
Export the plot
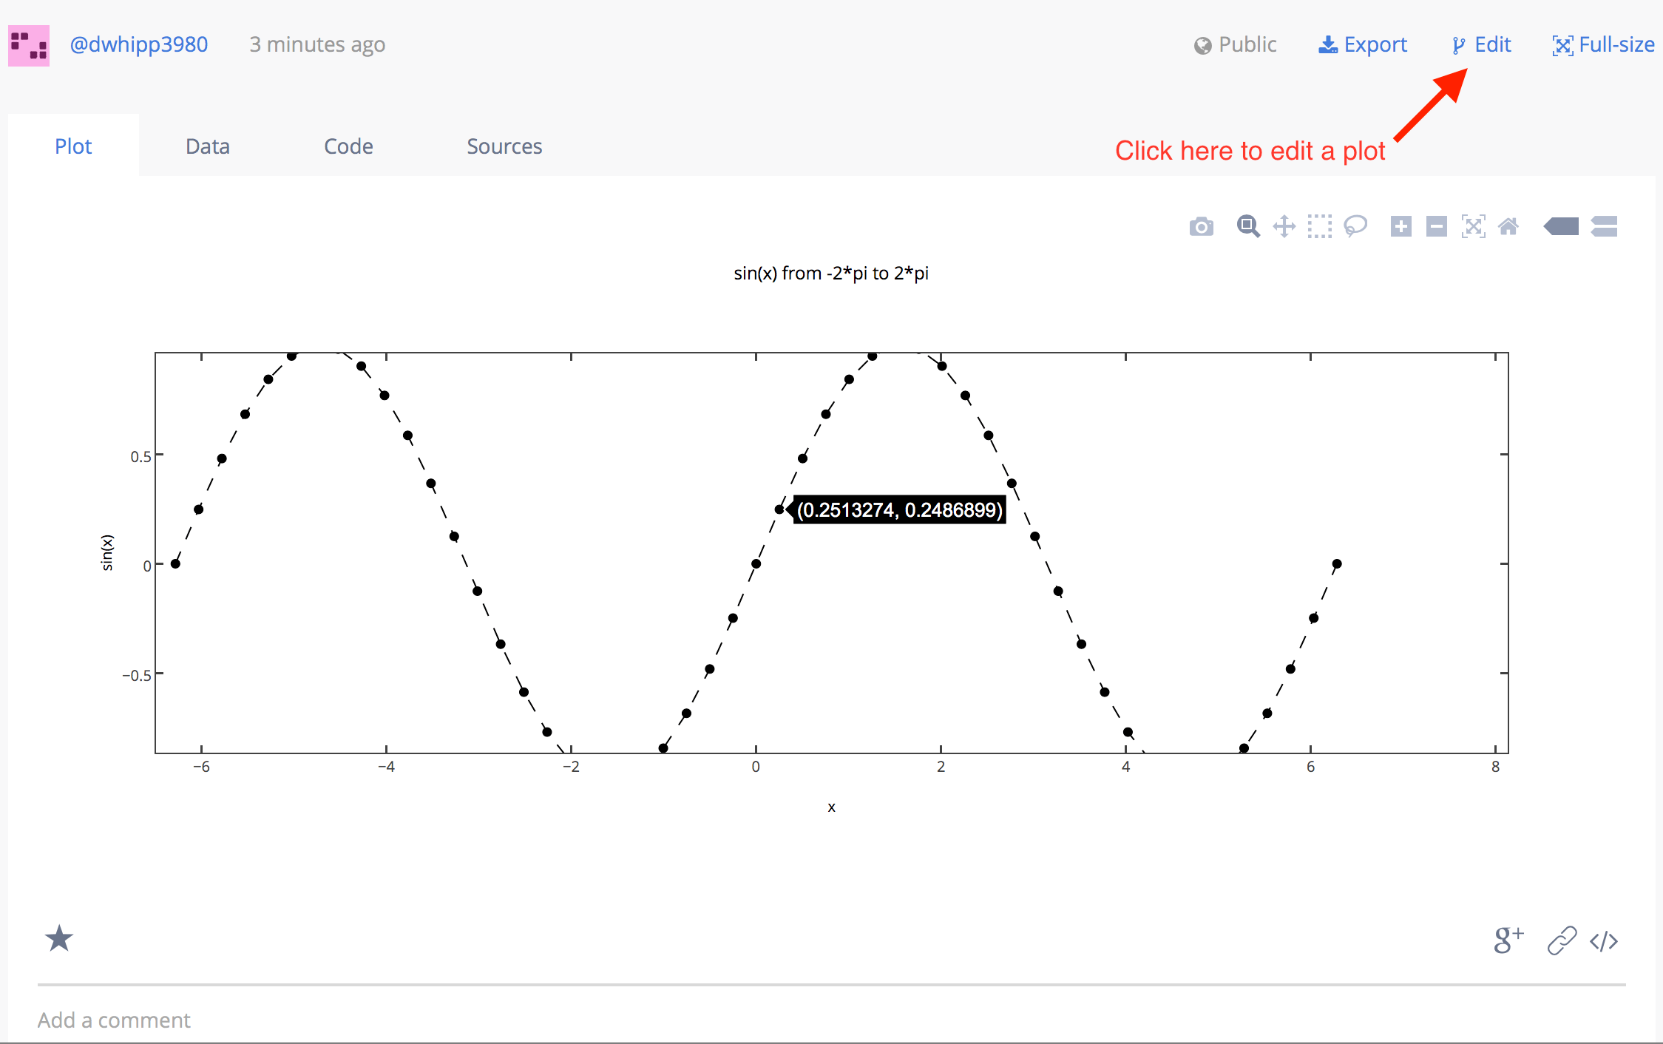tap(1363, 44)
